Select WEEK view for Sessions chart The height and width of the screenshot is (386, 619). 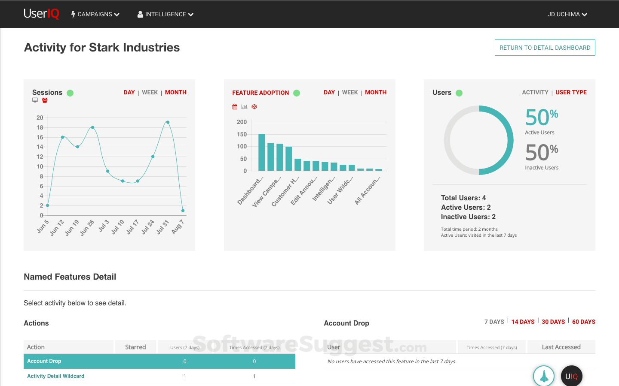click(x=150, y=92)
